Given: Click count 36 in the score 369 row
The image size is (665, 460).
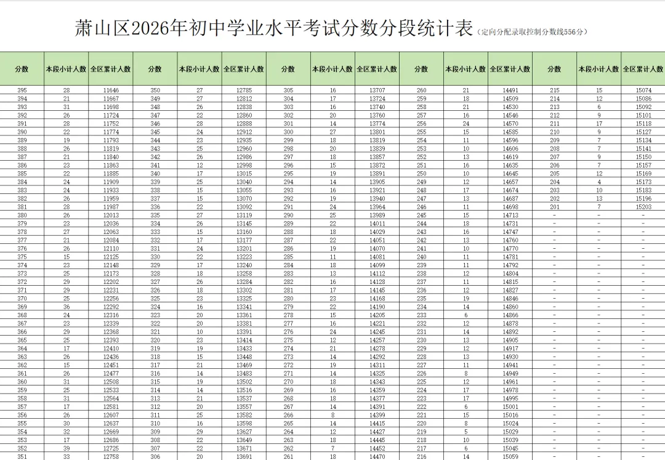Looking at the screenshot, I should pos(66,307).
